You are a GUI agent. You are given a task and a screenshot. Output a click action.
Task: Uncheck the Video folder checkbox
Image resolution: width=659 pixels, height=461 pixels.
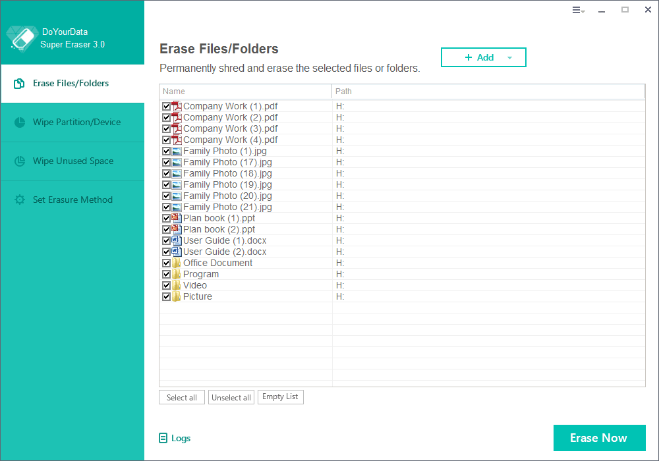(x=167, y=286)
